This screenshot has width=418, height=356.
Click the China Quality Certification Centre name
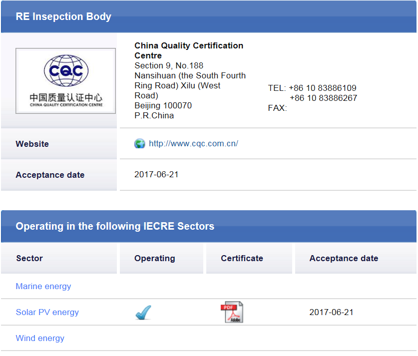point(189,50)
